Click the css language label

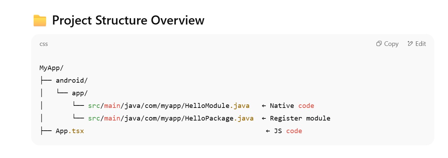(44, 44)
